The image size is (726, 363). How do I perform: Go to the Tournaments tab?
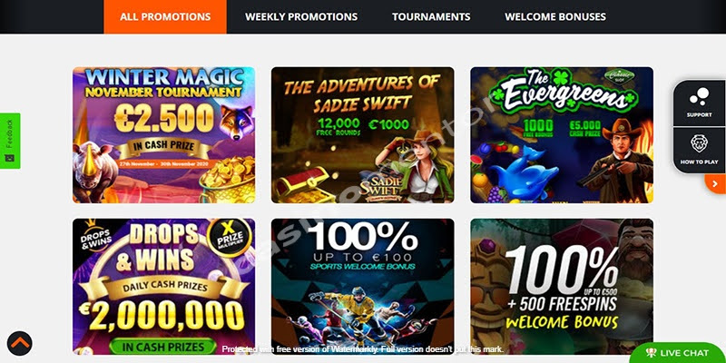click(431, 17)
